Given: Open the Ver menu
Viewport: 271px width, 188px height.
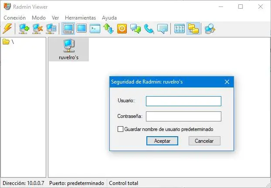Looking at the screenshot, I should pos(55,17).
